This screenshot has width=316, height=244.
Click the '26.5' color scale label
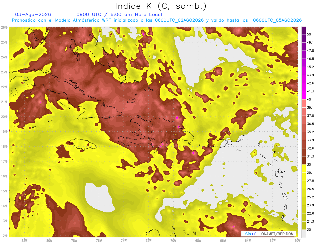coord(310,189)
